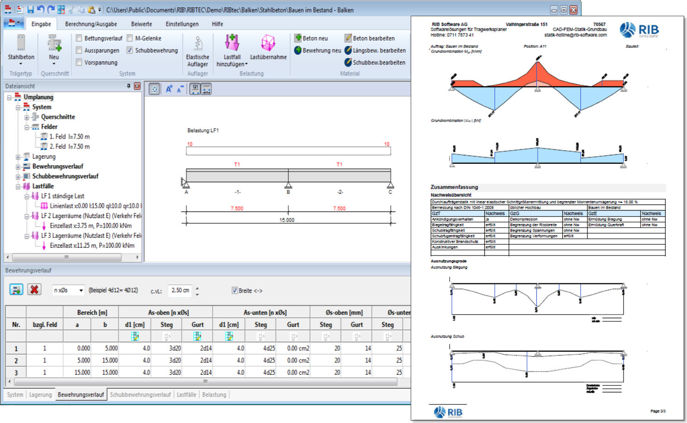Click the red X delete row icon

pos(34,289)
